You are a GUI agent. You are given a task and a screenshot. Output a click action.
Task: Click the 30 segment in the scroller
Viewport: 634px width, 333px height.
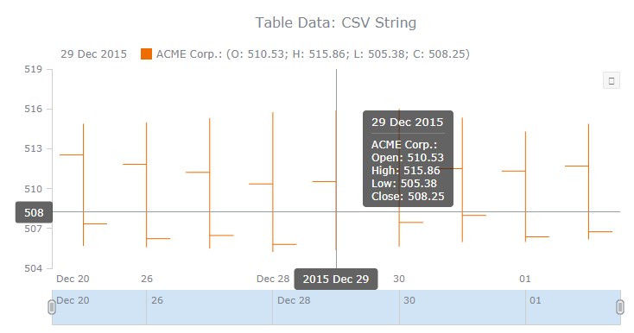coord(463,308)
